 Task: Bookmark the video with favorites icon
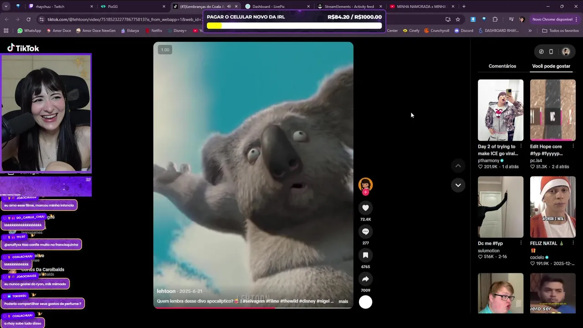365,255
